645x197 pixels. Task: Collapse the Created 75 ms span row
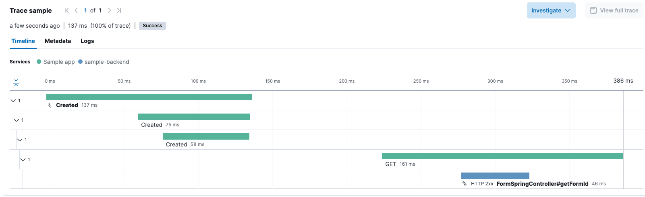[x=17, y=120]
